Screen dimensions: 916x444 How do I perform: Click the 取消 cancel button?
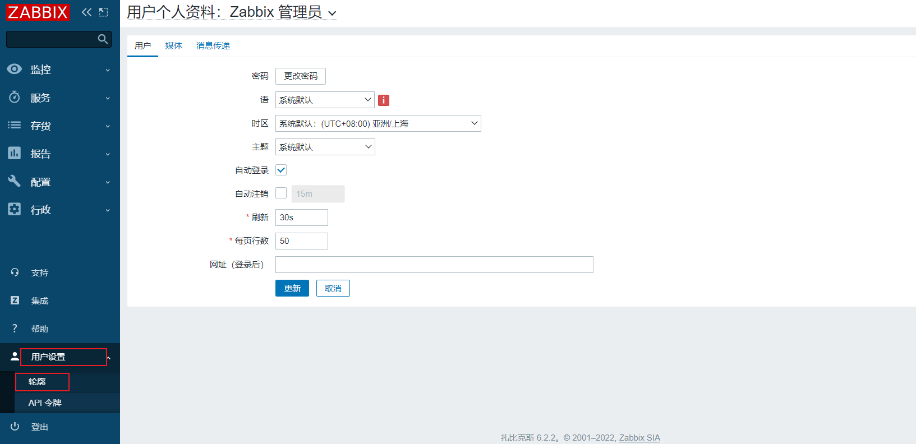[x=333, y=288]
